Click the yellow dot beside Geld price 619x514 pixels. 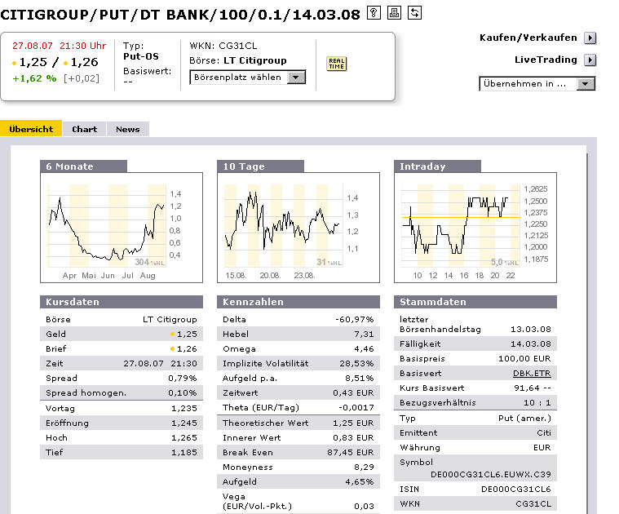click(172, 335)
